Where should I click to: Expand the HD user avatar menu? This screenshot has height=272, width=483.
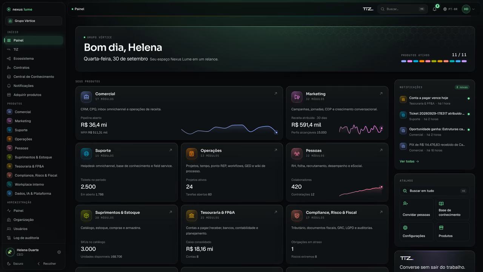tap(468, 9)
